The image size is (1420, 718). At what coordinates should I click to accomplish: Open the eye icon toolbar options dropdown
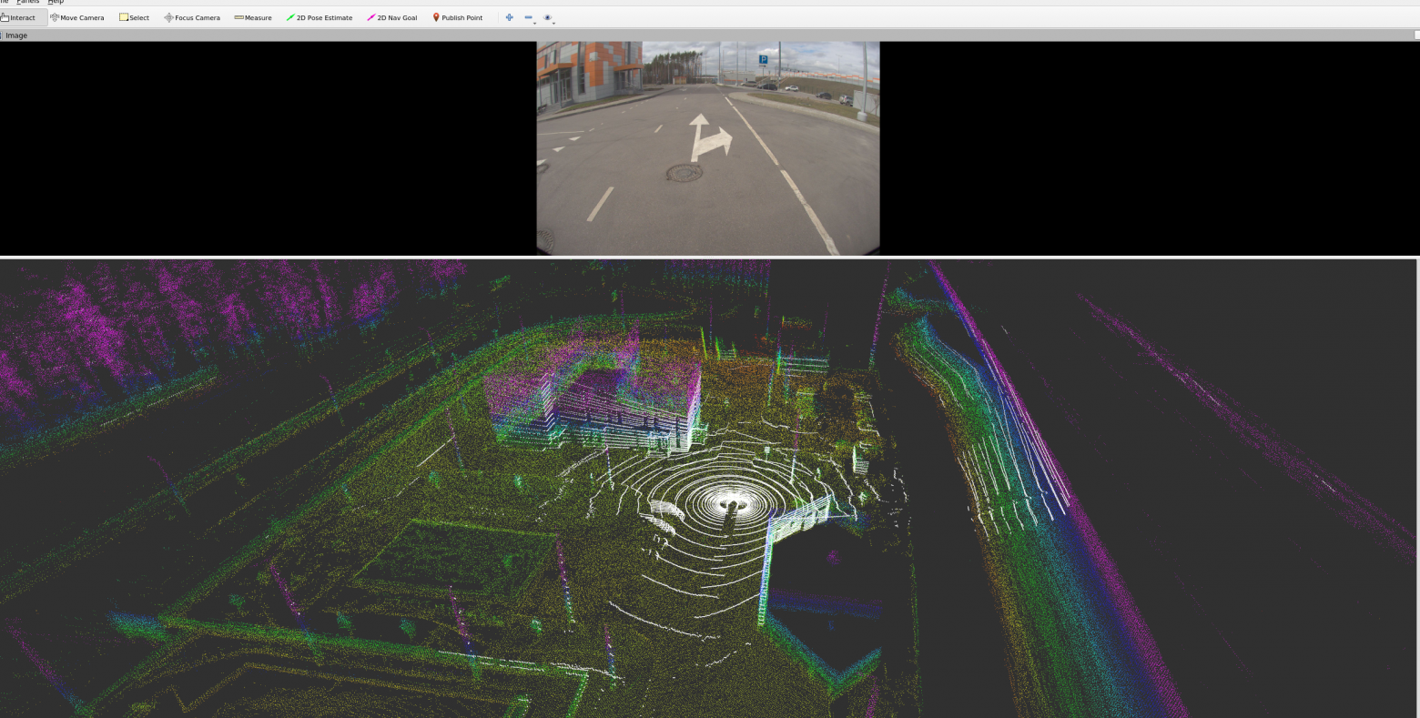(549, 17)
